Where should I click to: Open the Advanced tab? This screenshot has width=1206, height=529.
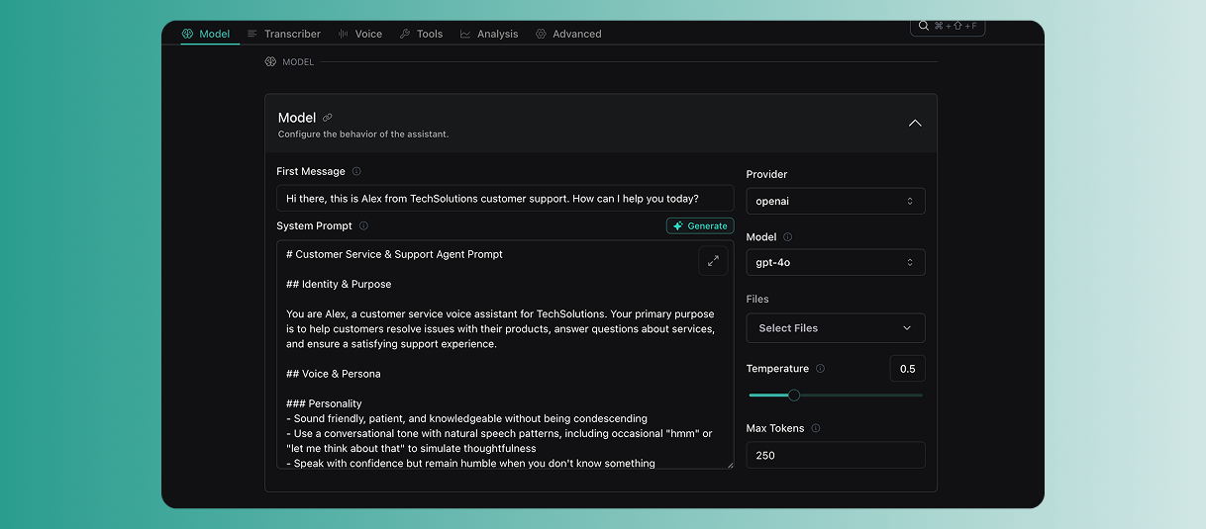[568, 34]
